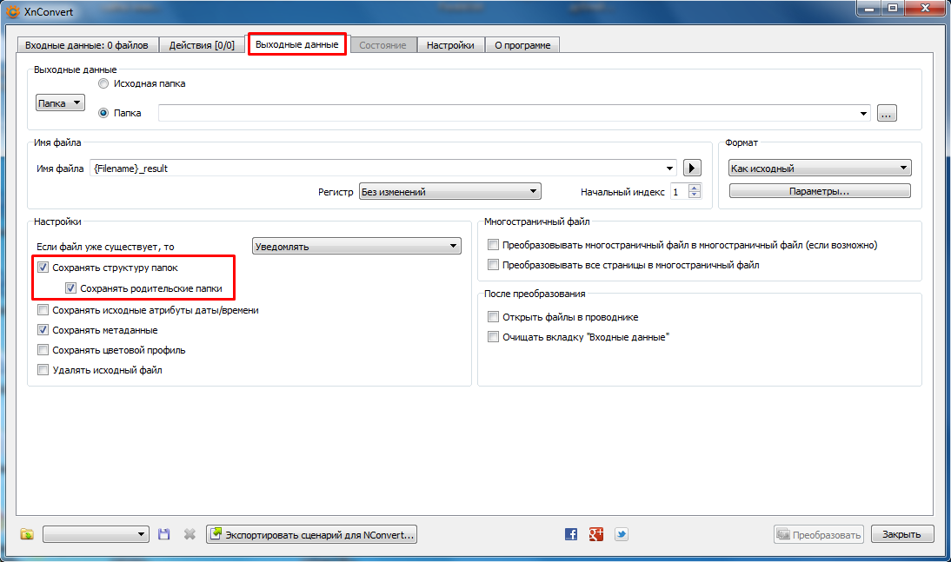951x562 pixels.
Task: Click the 'Начальный индекс' number field
Action: pyautogui.click(x=679, y=192)
